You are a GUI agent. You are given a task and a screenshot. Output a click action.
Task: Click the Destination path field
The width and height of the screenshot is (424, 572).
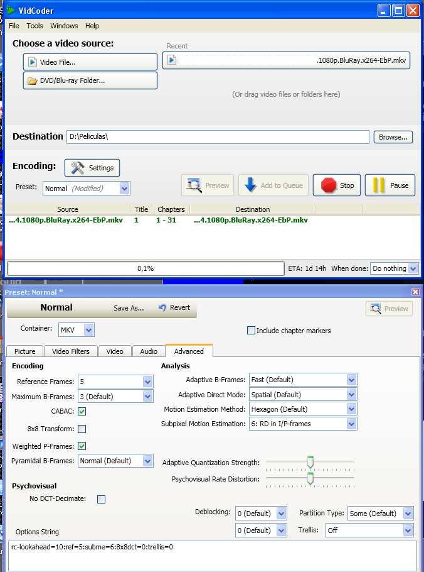coord(218,137)
